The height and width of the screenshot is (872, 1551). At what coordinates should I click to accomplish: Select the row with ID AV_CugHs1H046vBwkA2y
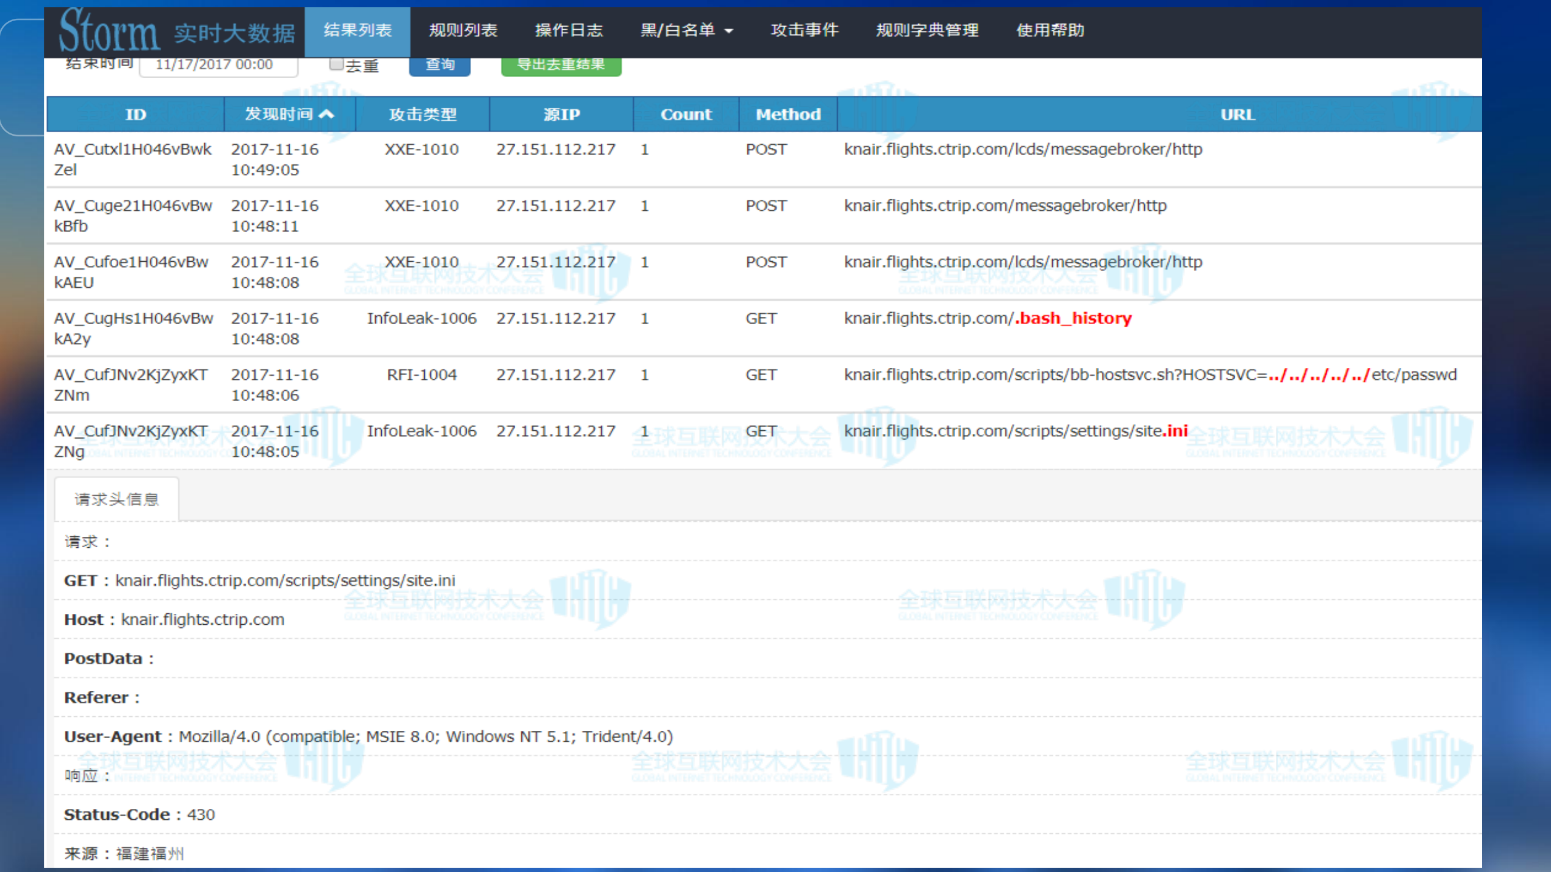point(133,328)
